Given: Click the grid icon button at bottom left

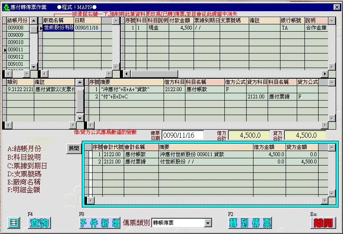Looking at the screenshot, I should pyautogui.click(x=14, y=222).
